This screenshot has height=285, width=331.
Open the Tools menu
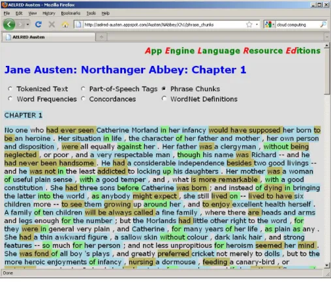[91, 13]
